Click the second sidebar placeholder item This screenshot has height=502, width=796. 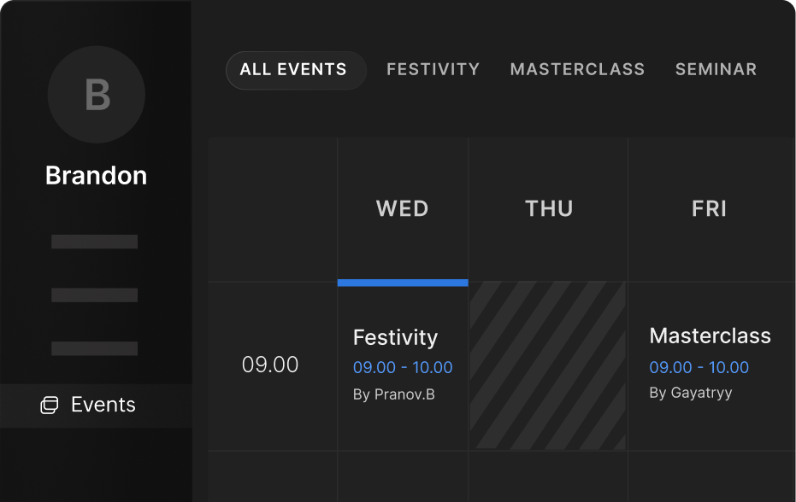94,295
